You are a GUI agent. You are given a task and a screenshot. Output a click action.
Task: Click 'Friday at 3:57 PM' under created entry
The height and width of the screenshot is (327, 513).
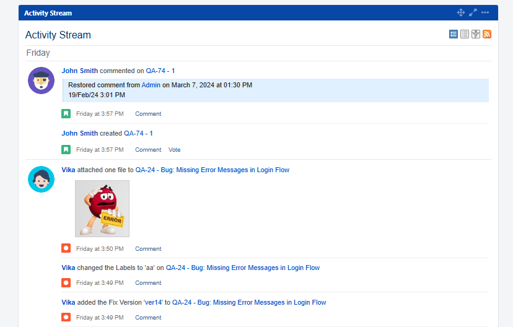[x=100, y=150]
